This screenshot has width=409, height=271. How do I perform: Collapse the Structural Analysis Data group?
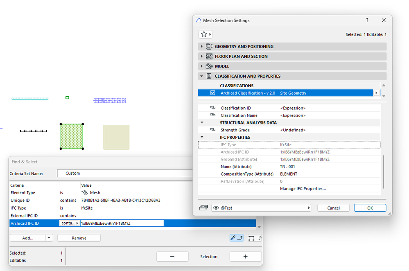coord(202,122)
